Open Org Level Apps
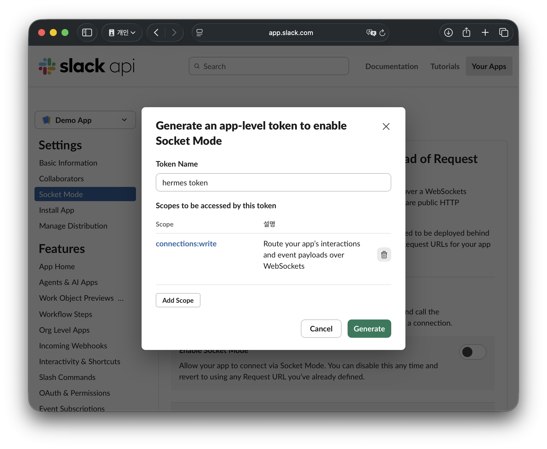Viewport: 547px width, 449px height. [x=64, y=330]
